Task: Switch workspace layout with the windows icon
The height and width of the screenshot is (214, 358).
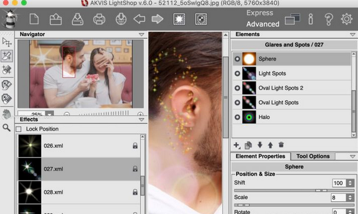Action: coord(292,19)
